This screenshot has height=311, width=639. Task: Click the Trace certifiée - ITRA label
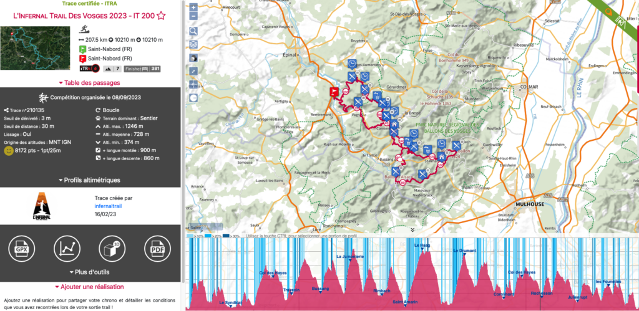[90, 4]
